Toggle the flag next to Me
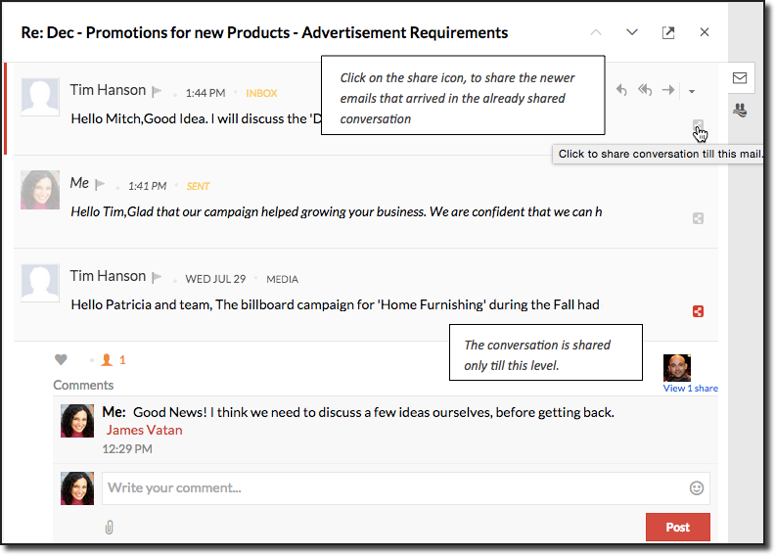Viewport: 775px width, 555px height. pos(100,185)
